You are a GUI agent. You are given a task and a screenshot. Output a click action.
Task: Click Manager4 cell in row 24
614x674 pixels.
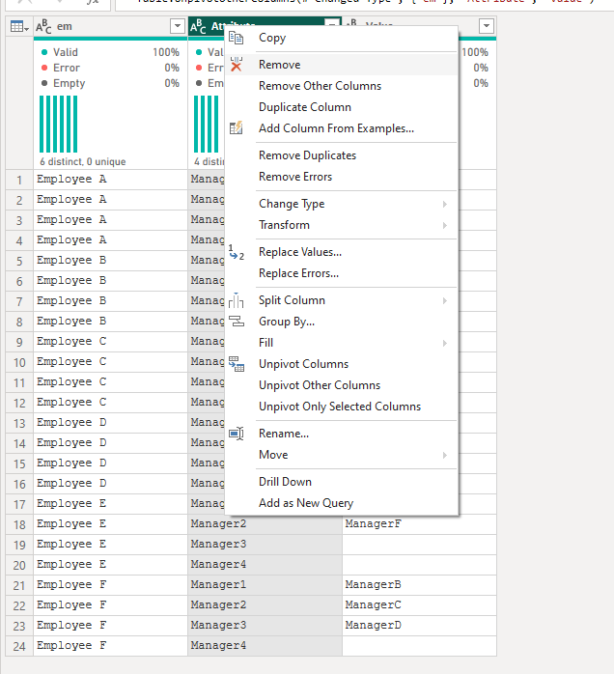[x=265, y=646]
